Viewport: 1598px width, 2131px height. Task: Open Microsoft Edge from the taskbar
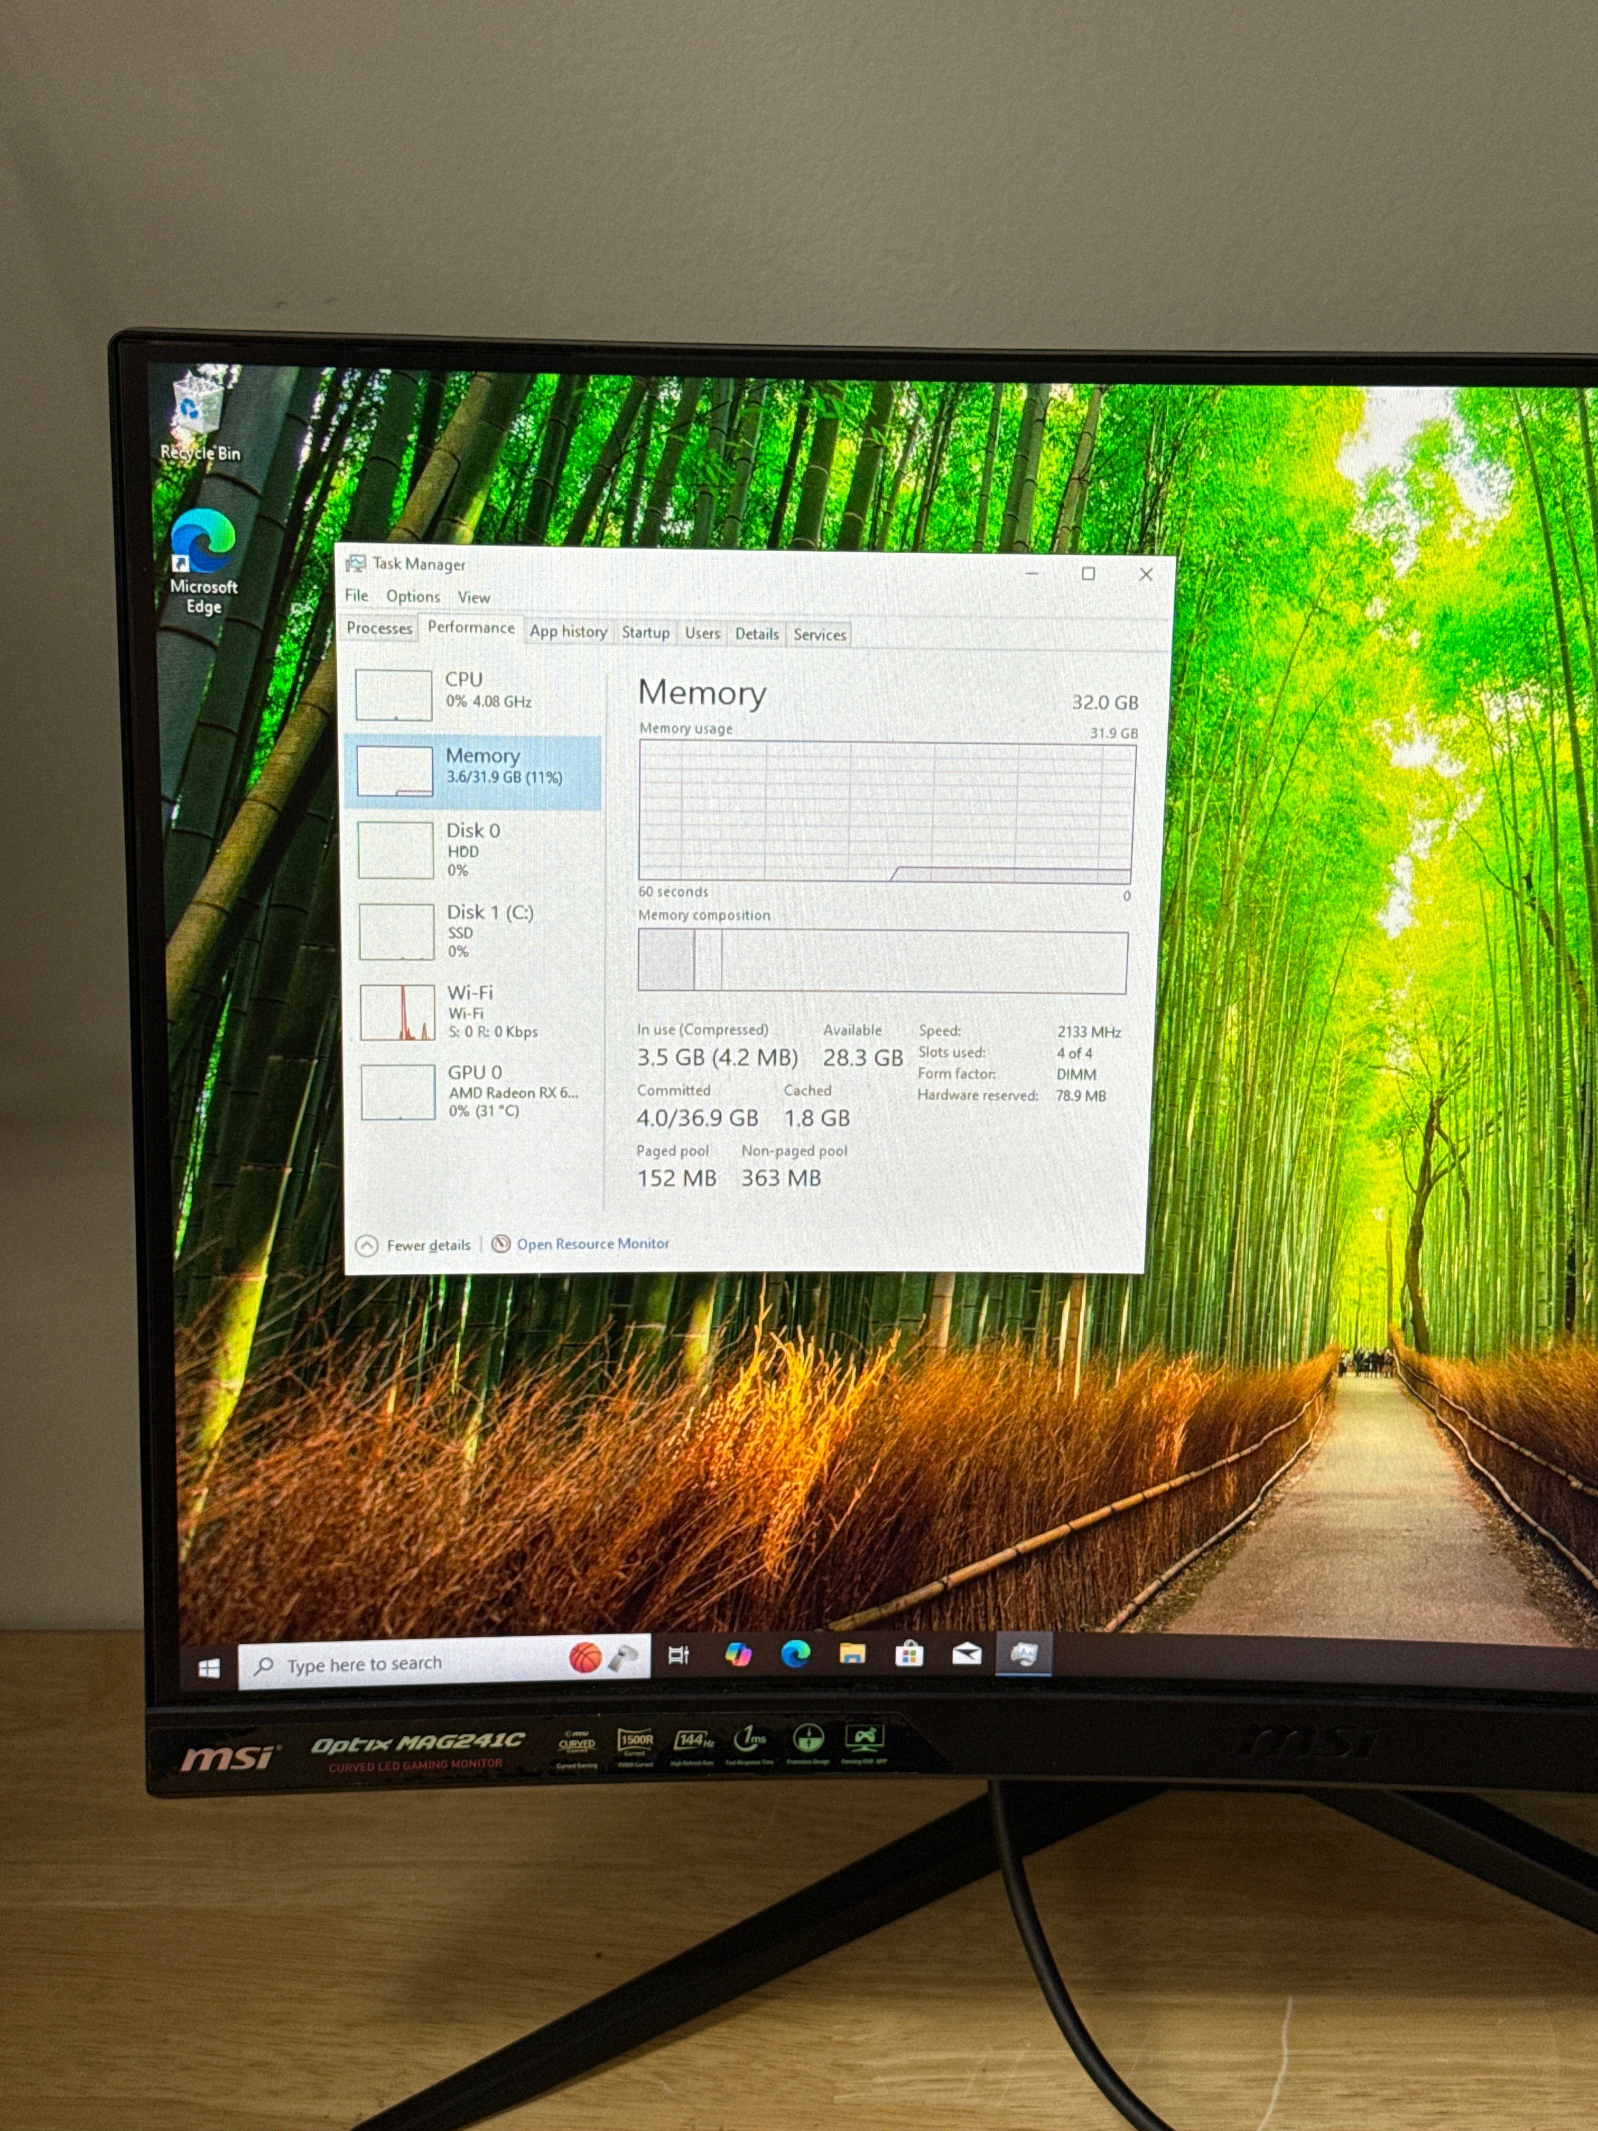(796, 1654)
